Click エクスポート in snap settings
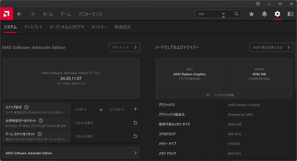This screenshot has height=161, width=297. (x=117, y=109)
